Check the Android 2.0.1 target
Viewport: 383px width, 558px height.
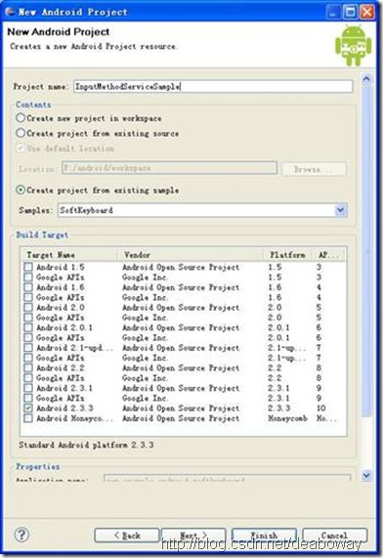[28, 327]
